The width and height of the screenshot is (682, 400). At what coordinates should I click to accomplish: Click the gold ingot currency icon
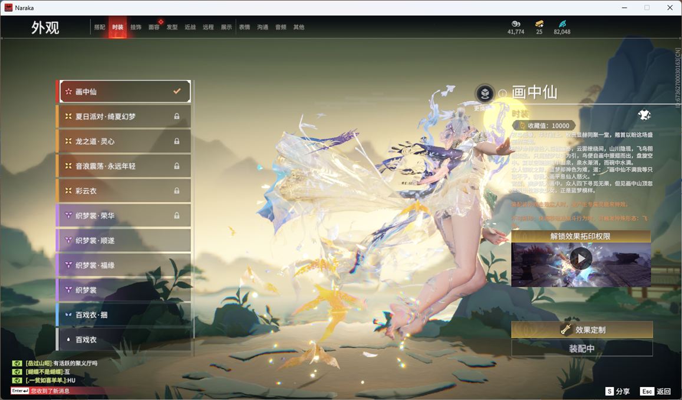pyautogui.click(x=539, y=24)
